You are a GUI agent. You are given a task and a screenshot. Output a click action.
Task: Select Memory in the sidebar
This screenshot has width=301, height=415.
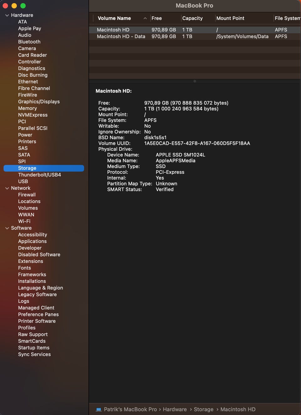(x=28, y=108)
